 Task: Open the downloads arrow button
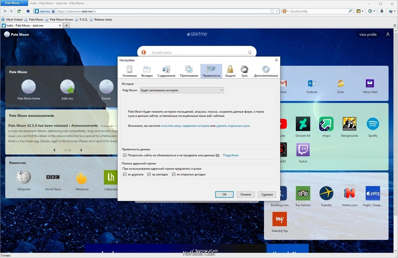point(382,11)
